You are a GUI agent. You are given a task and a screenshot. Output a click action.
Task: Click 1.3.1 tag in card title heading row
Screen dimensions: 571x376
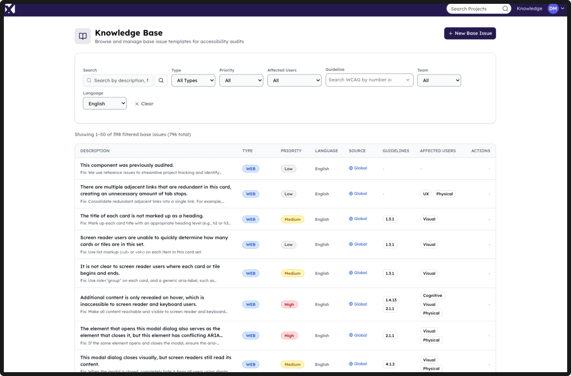click(390, 219)
